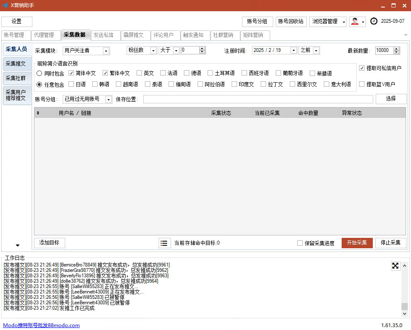Image resolution: width=411 pixels, height=330 pixels.
Task: Click the X营销助手 logo icon in title bar
Action: tap(5, 5)
